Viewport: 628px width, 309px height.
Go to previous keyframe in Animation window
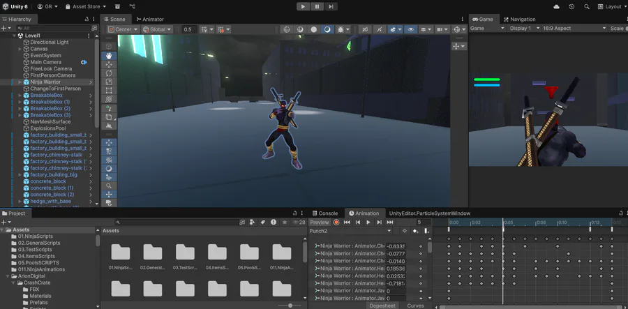coord(358,222)
